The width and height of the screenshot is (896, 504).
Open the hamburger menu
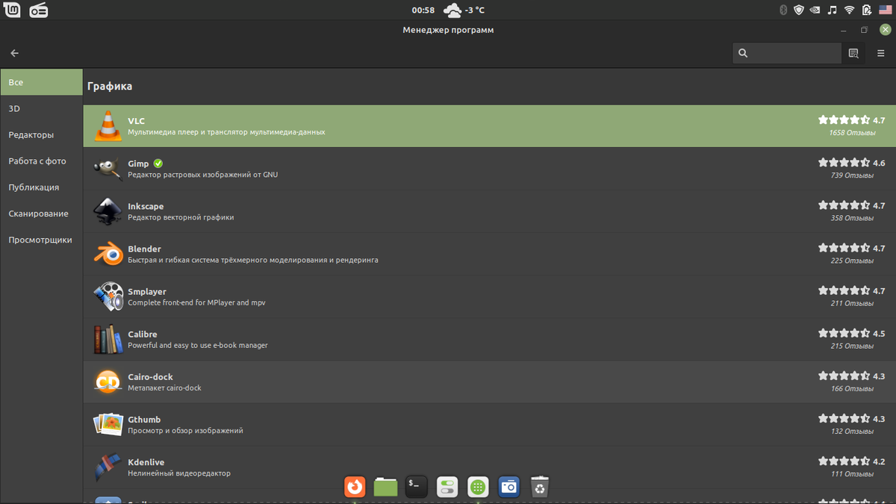[x=880, y=53]
